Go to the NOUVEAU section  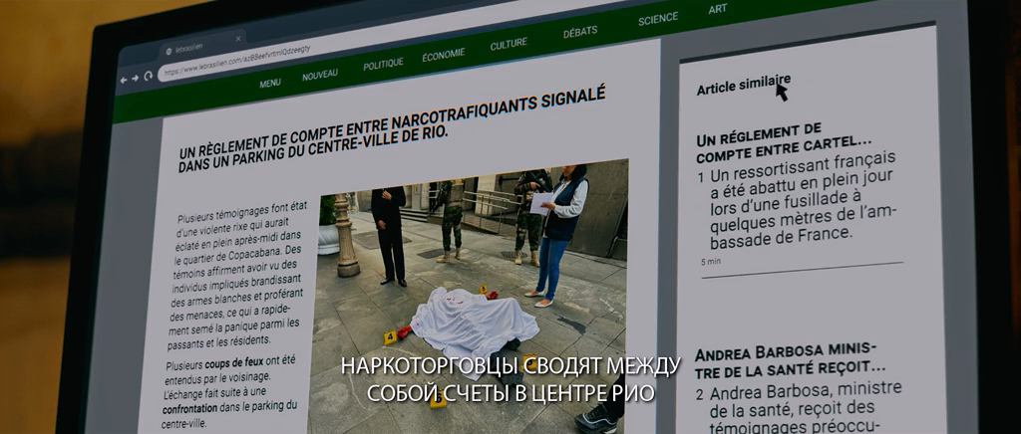click(320, 75)
